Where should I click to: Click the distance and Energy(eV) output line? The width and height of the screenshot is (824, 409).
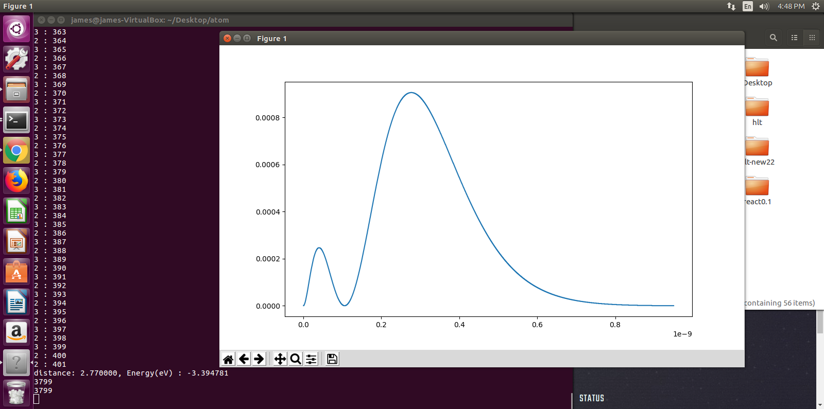coord(131,373)
